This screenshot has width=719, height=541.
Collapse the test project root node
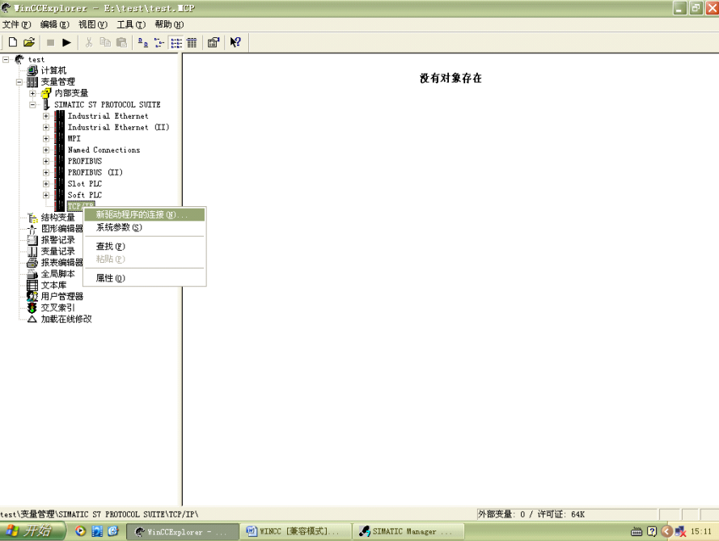pos(6,60)
